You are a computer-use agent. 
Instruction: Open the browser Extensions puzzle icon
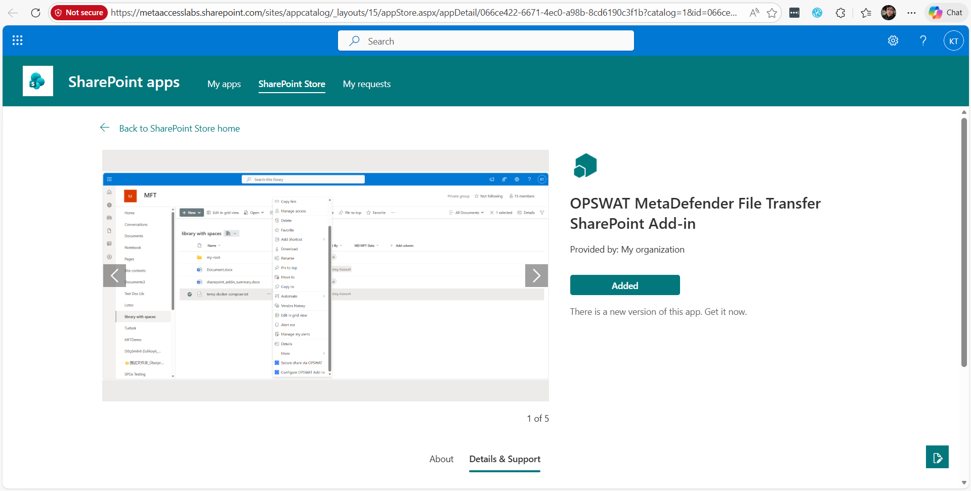[840, 13]
